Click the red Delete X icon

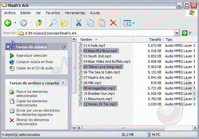pyautogui.click(x=113, y=23)
